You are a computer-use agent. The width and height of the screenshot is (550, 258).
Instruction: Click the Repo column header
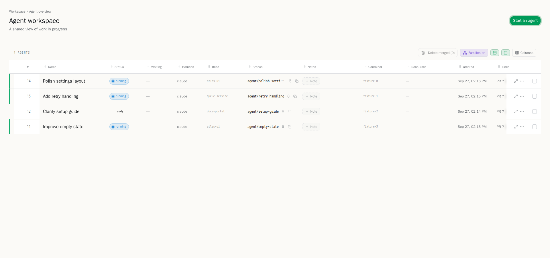pyautogui.click(x=215, y=67)
